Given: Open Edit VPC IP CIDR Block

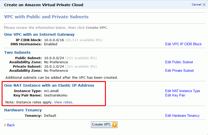Looking at the screenshot, I should [183, 44].
